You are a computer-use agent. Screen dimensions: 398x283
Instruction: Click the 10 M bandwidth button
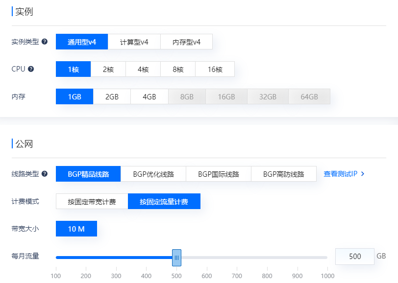coord(76,229)
